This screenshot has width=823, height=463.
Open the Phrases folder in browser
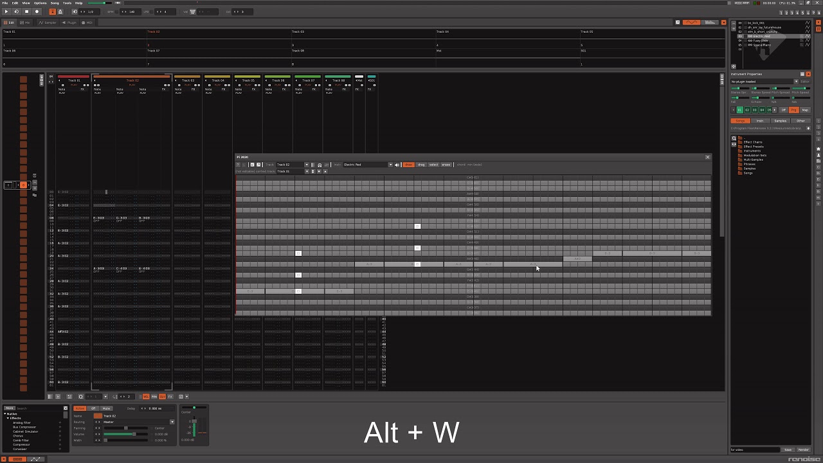point(746,164)
